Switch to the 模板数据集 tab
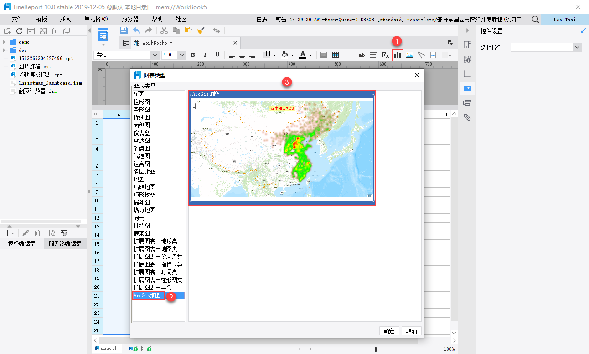This screenshot has height=354, width=589. (22, 243)
